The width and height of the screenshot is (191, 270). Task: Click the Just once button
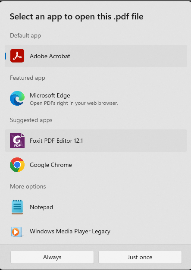[140, 257]
